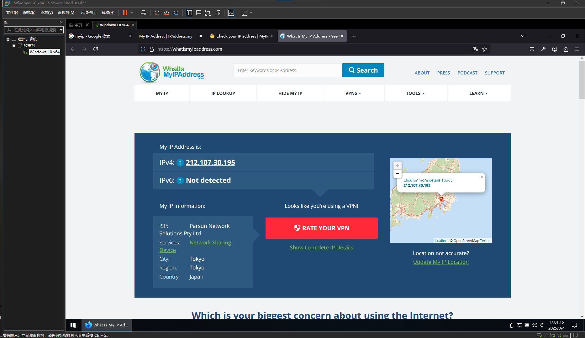Viewport: 585px width, 338px height.
Task: Open the snapshot manager
Action: (176, 13)
